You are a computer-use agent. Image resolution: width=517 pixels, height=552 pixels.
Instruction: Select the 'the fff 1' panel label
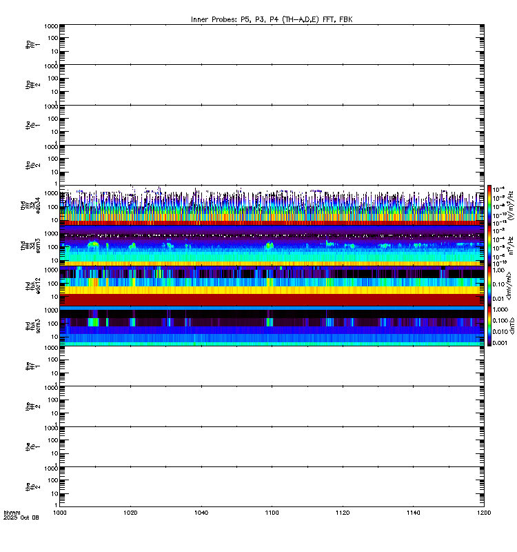click(33, 366)
